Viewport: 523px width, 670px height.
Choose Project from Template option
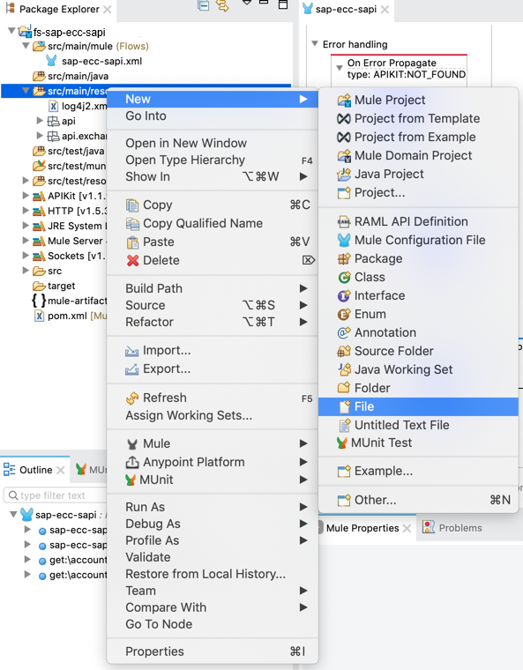(x=418, y=118)
